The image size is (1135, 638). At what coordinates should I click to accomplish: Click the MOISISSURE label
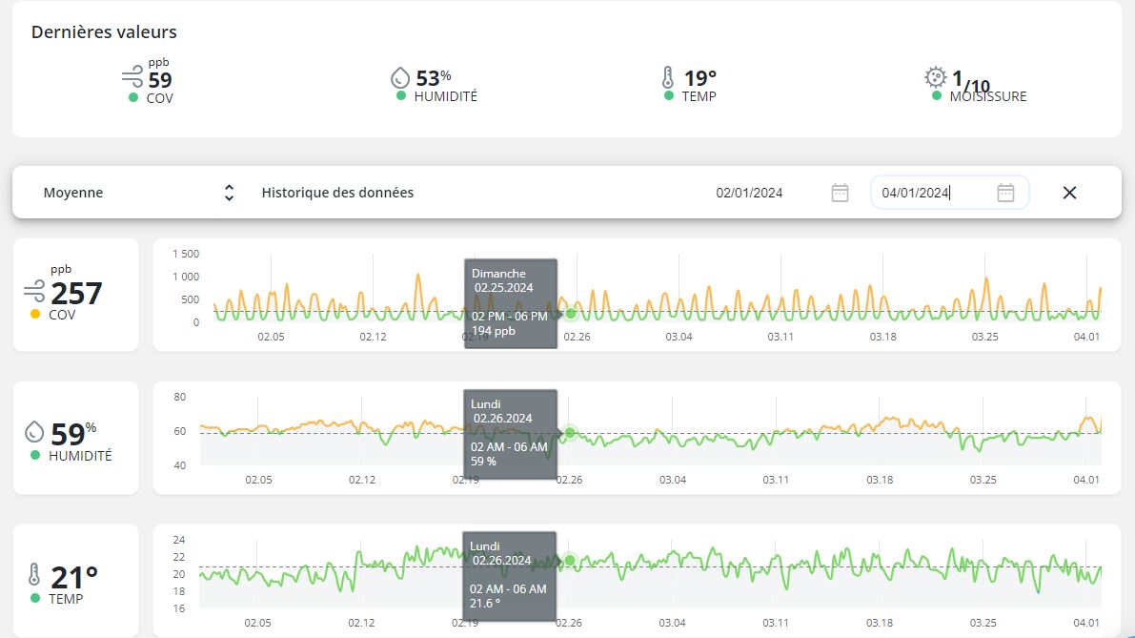[x=988, y=96]
